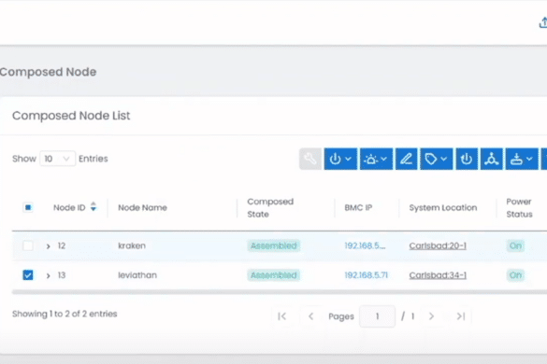The width and height of the screenshot is (547, 364).
Task: Open the download/deploy dropdown button
Action: pos(522,159)
